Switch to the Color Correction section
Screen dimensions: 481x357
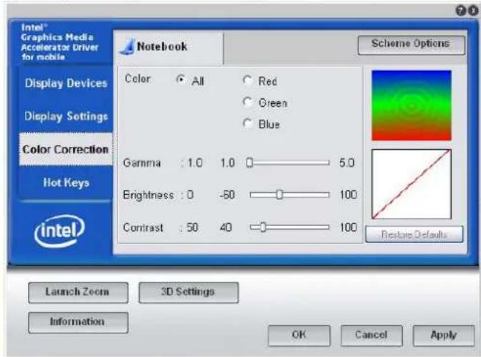(66, 149)
